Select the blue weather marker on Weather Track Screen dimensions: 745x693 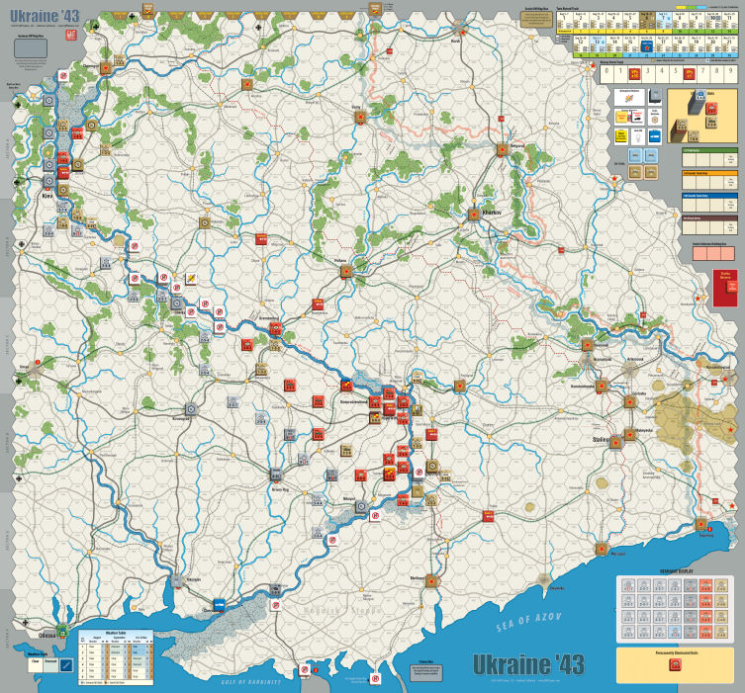click(66, 665)
